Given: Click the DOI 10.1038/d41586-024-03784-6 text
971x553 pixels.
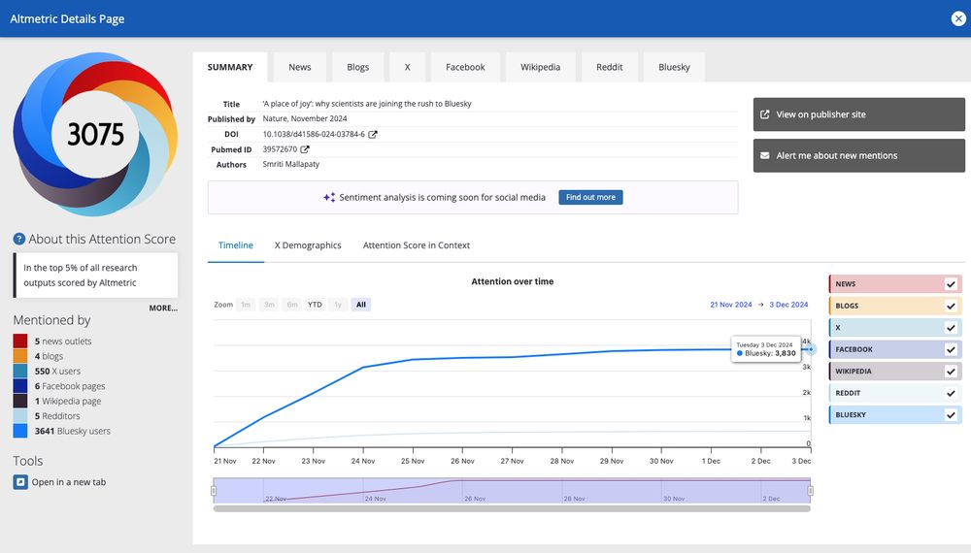Looking at the screenshot, I should [x=314, y=134].
